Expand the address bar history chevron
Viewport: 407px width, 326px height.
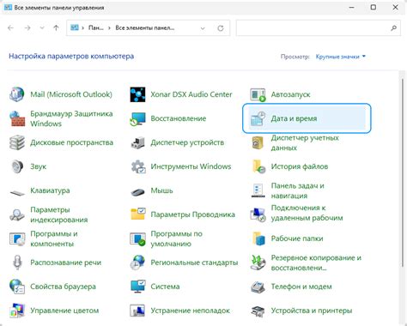coord(203,28)
